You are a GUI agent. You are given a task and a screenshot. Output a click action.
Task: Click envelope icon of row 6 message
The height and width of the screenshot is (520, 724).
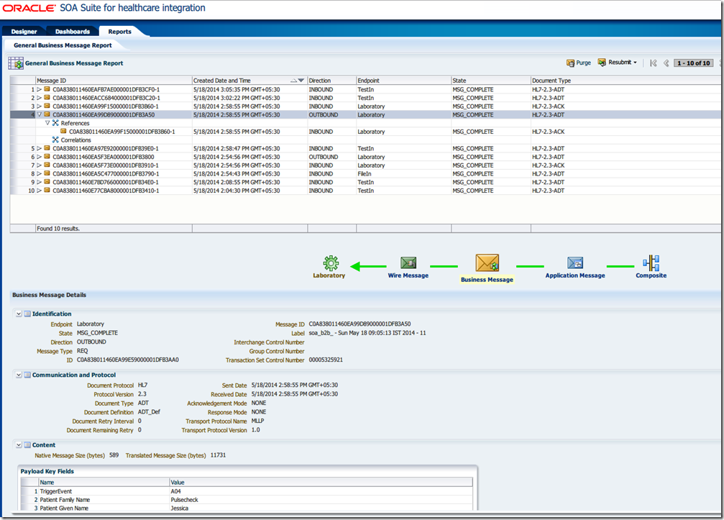(47, 157)
